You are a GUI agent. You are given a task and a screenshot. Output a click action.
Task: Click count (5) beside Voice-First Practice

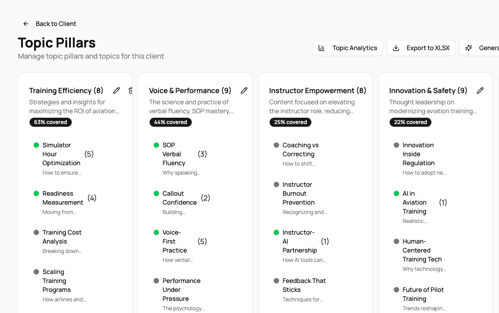(x=202, y=241)
